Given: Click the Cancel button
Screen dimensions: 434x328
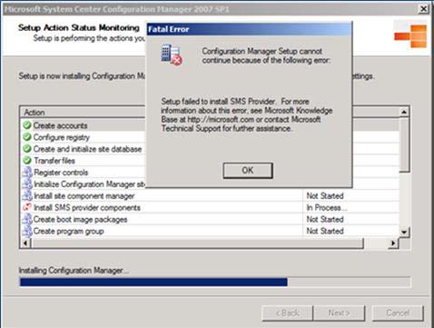Looking at the screenshot, I should click(398, 313).
